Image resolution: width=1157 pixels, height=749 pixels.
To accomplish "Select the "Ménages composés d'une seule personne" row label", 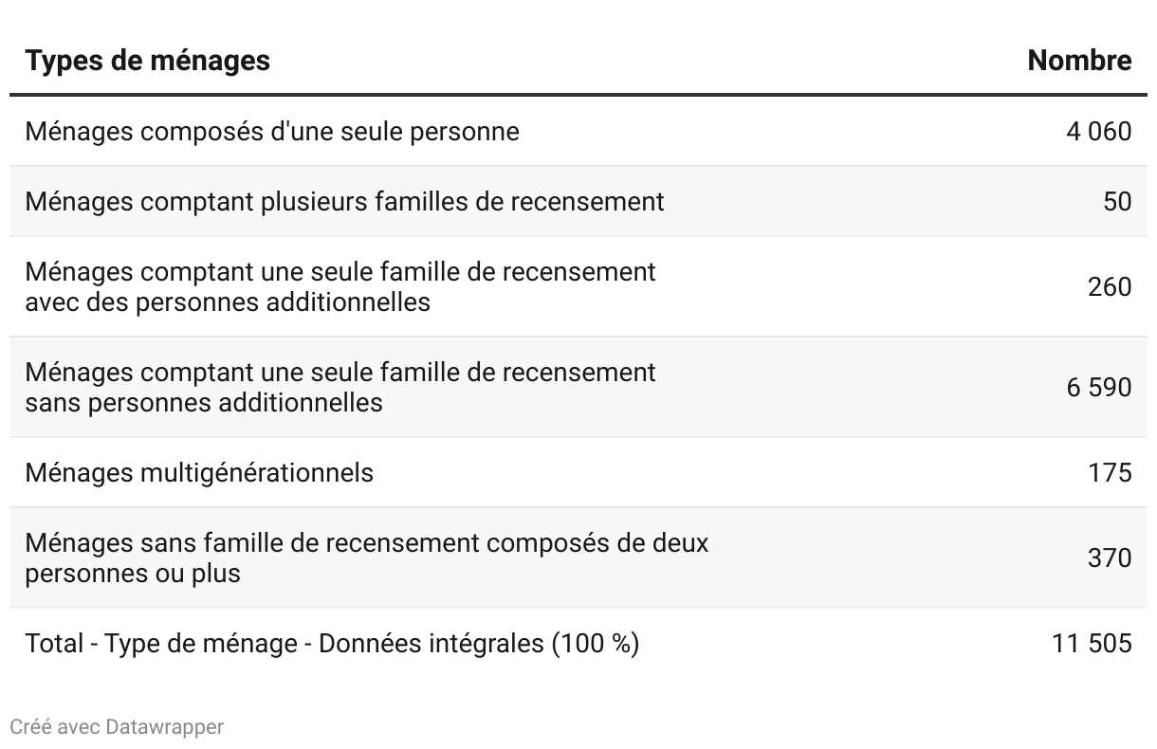I will [272, 131].
